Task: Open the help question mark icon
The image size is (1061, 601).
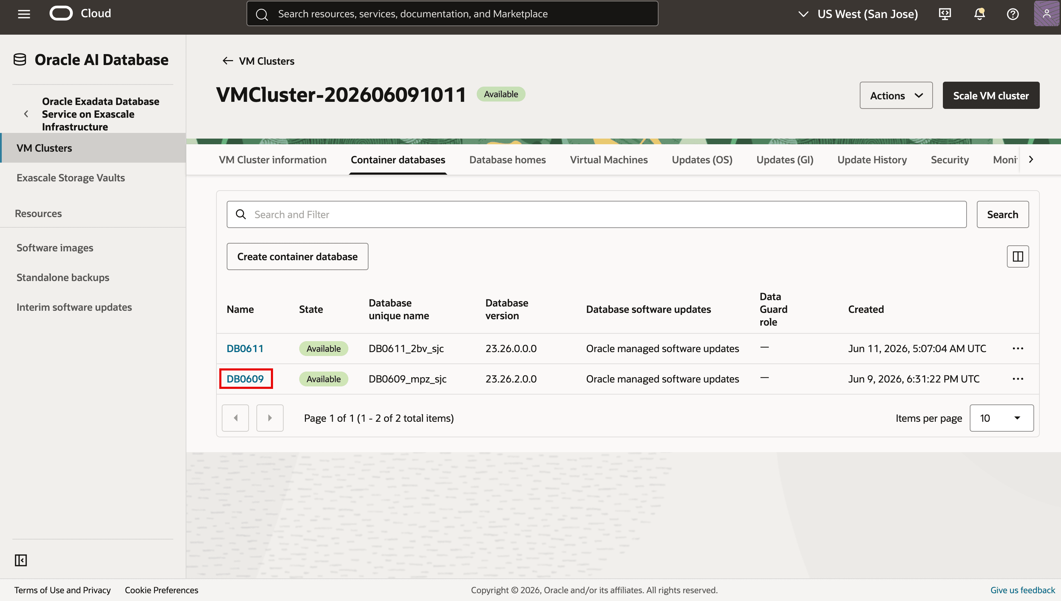Action: (x=1013, y=14)
